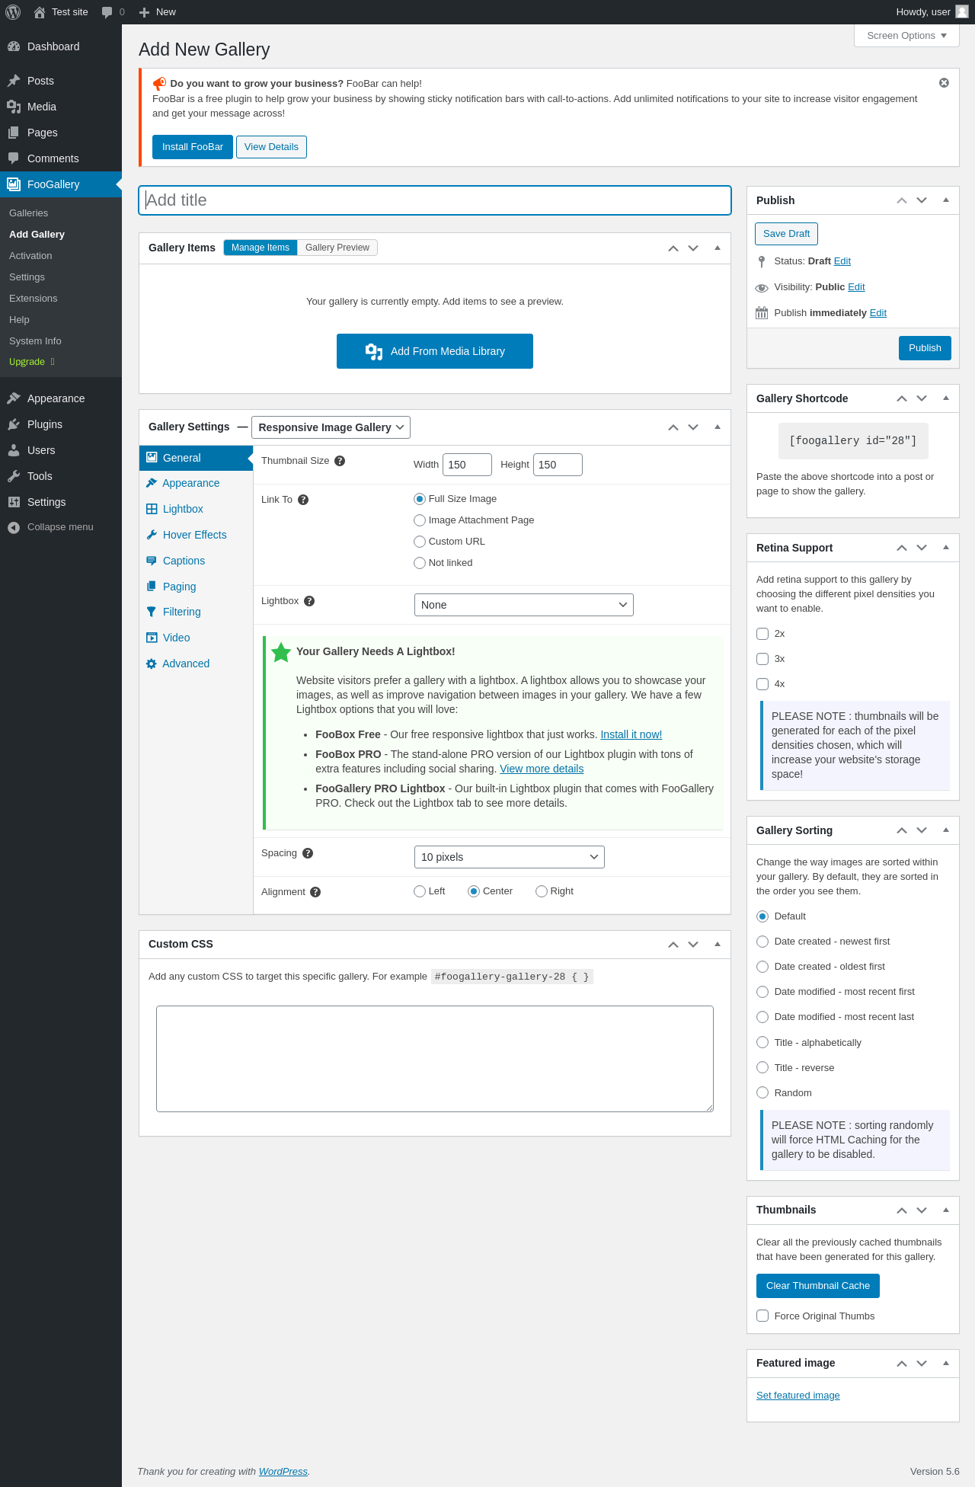This screenshot has width=975, height=1487.
Task: Move Publish box down with arrow icon
Action: pos(922,200)
